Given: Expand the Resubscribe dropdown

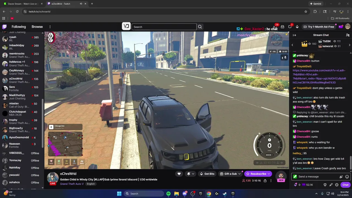Looking at the screenshot, I should click(x=269, y=174).
